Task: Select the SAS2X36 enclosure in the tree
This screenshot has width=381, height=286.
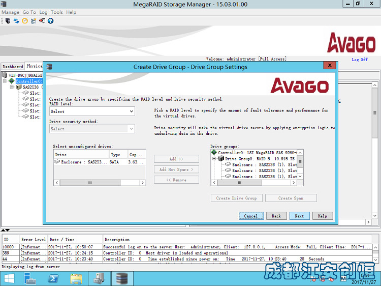Action: click(30, 87)
